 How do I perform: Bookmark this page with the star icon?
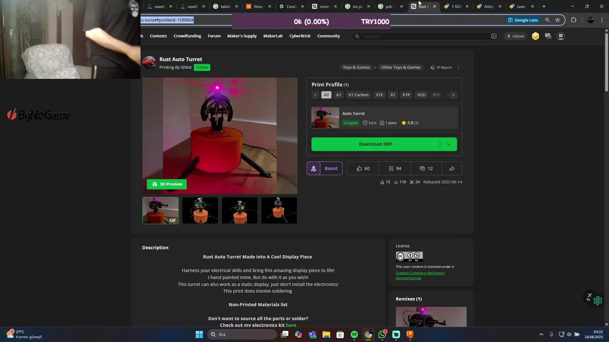(558, 20)
